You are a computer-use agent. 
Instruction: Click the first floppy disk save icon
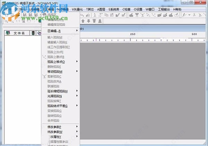(25, 15)
